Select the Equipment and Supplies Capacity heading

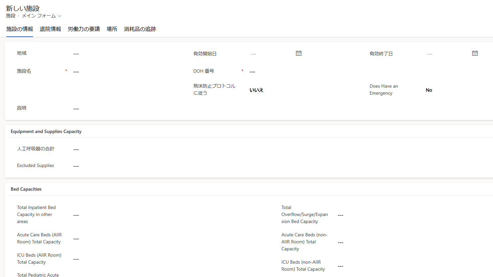coord(46,131)
